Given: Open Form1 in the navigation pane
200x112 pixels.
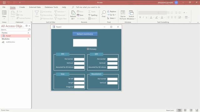Looking at the screenshot, I should coord(16,36).
